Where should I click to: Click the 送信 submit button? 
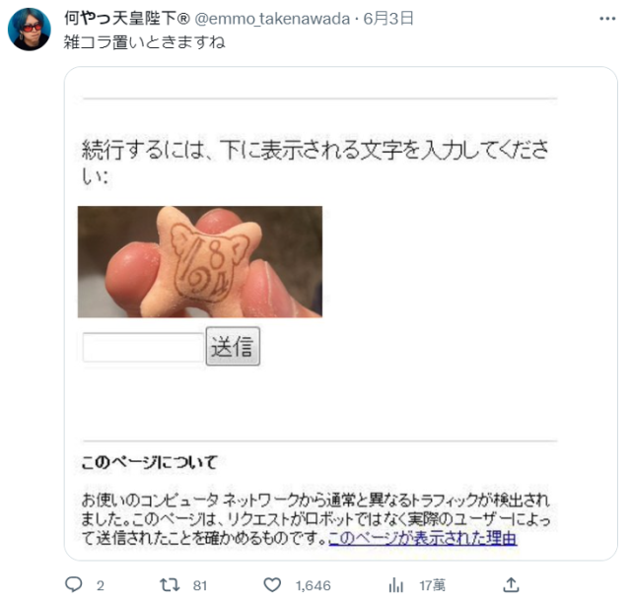pos(233,346)
